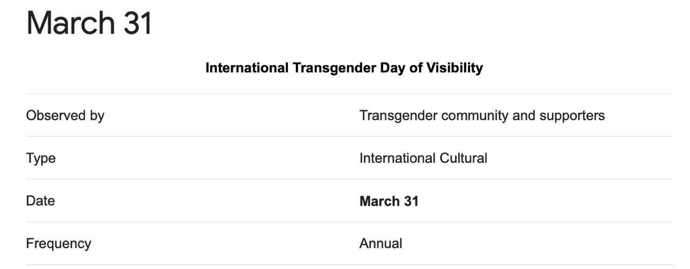Select the "Date" row label

pyautogui.click(x=40, y=201)
